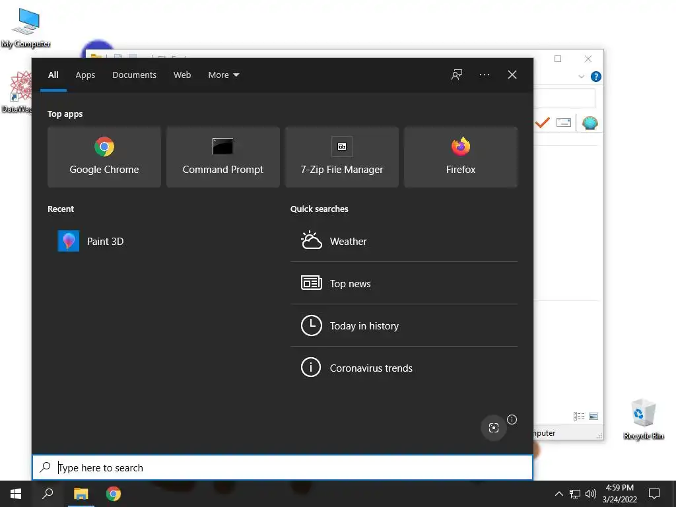The image size is (676, 507).
Task: Choose the Today in history quick search
Action: (404, 325)
